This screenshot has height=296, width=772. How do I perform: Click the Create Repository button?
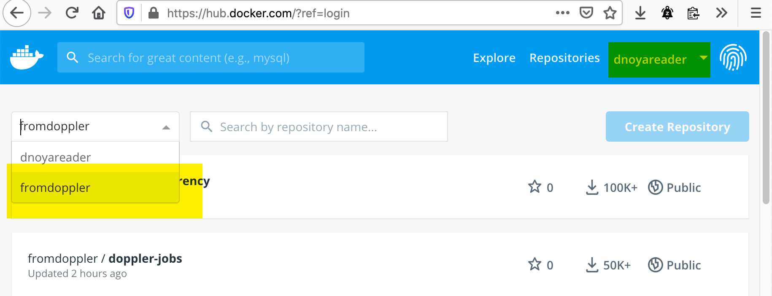[677, 126]
